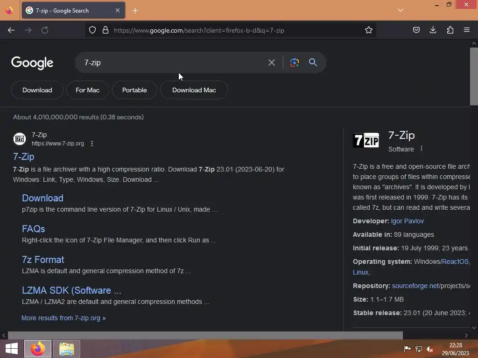The width and height of the screenshot is (478, 358).
Task: Open the network tray icon
Action: pyautogui.click(x=419, y=349)
